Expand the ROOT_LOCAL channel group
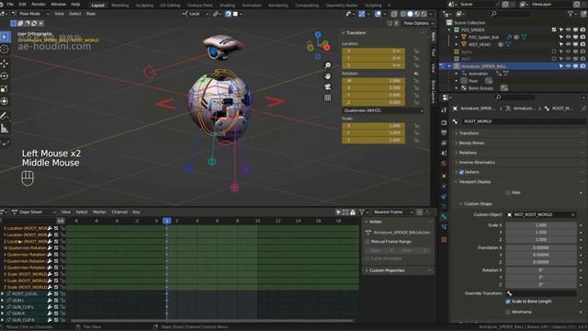The height and width of the screenshot is (331, 588). point(3,294)
